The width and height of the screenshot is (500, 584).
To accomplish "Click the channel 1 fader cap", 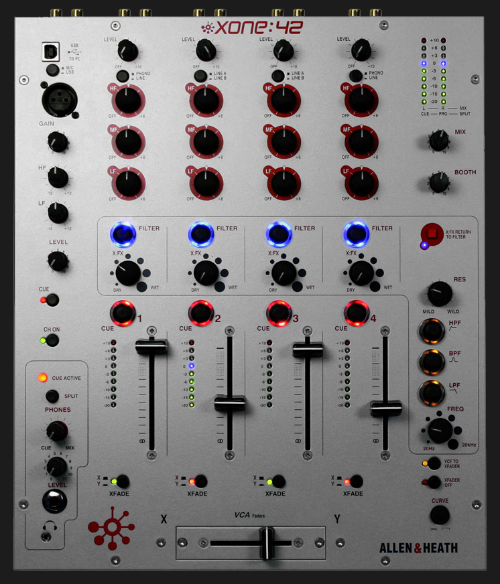I will (x=151, y=346).
